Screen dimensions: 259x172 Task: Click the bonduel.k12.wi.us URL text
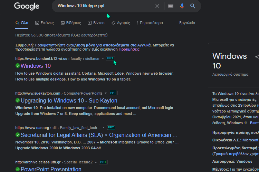pos(41,58)
